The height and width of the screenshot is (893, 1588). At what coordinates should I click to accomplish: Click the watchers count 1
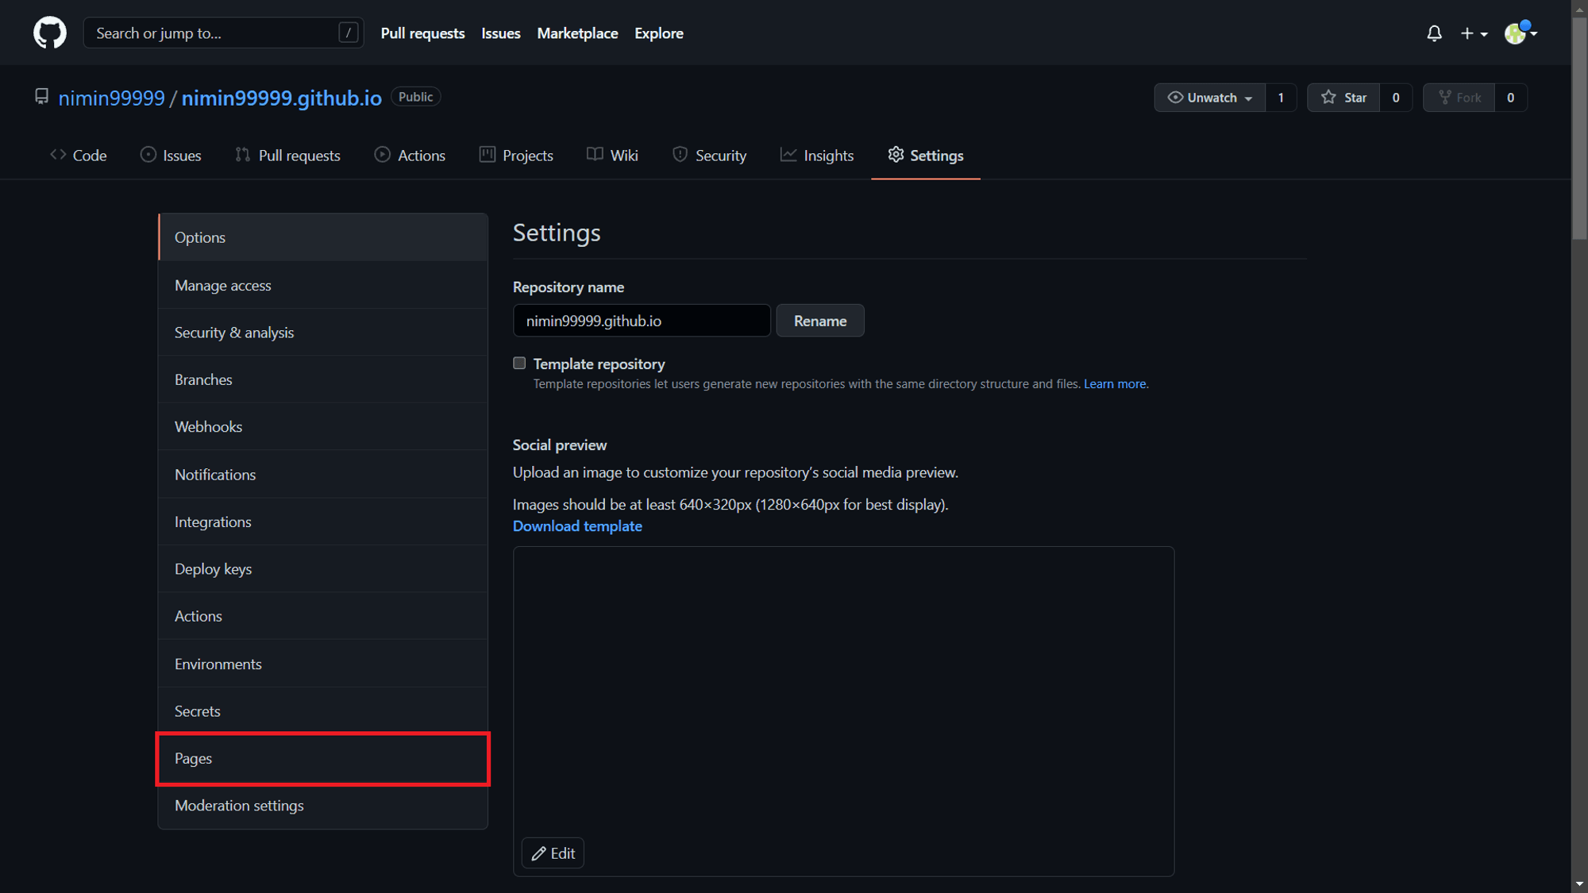coord(1281,97)
